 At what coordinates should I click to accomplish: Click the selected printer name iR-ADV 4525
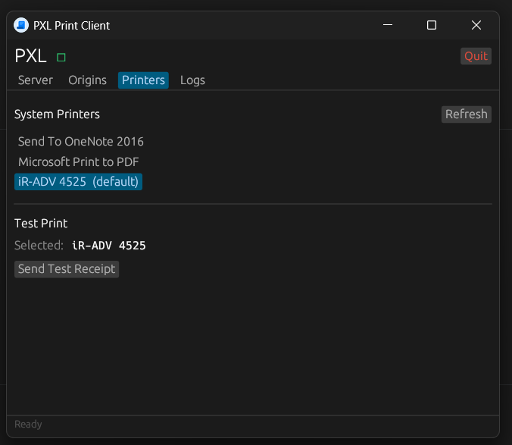[109, 246]
